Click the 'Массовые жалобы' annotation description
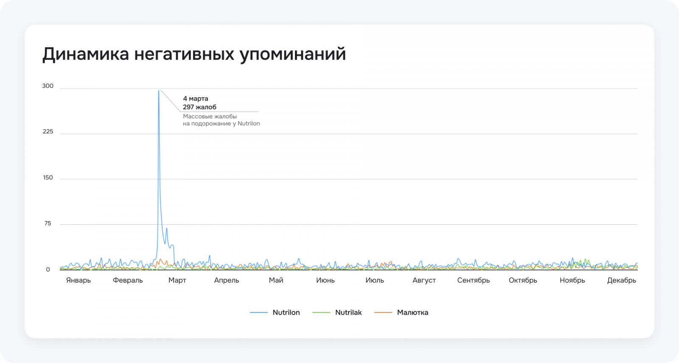Screen dimensions: 679x363 [210, 116]
